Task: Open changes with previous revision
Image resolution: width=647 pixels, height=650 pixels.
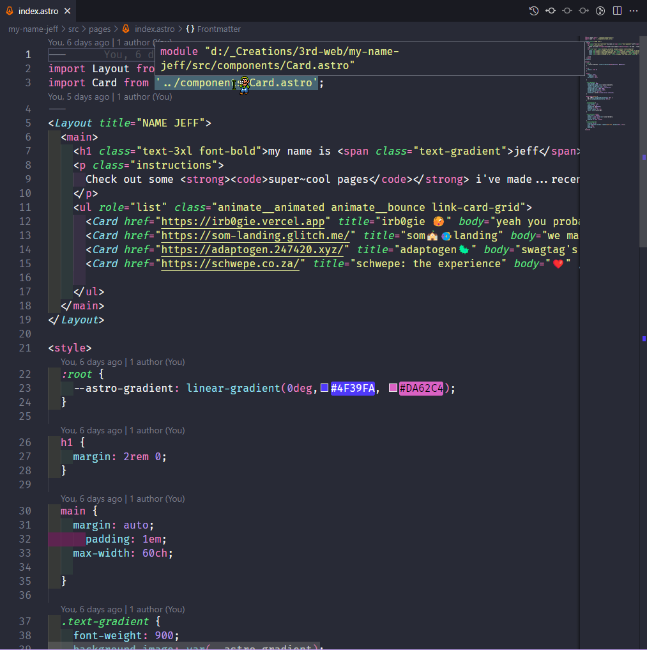Action: point(551,11)
